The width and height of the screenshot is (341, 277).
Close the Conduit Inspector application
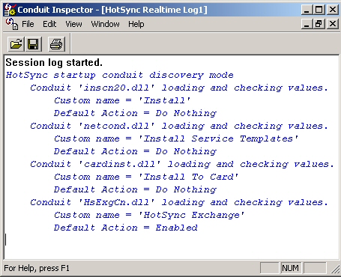pos(333,10)
